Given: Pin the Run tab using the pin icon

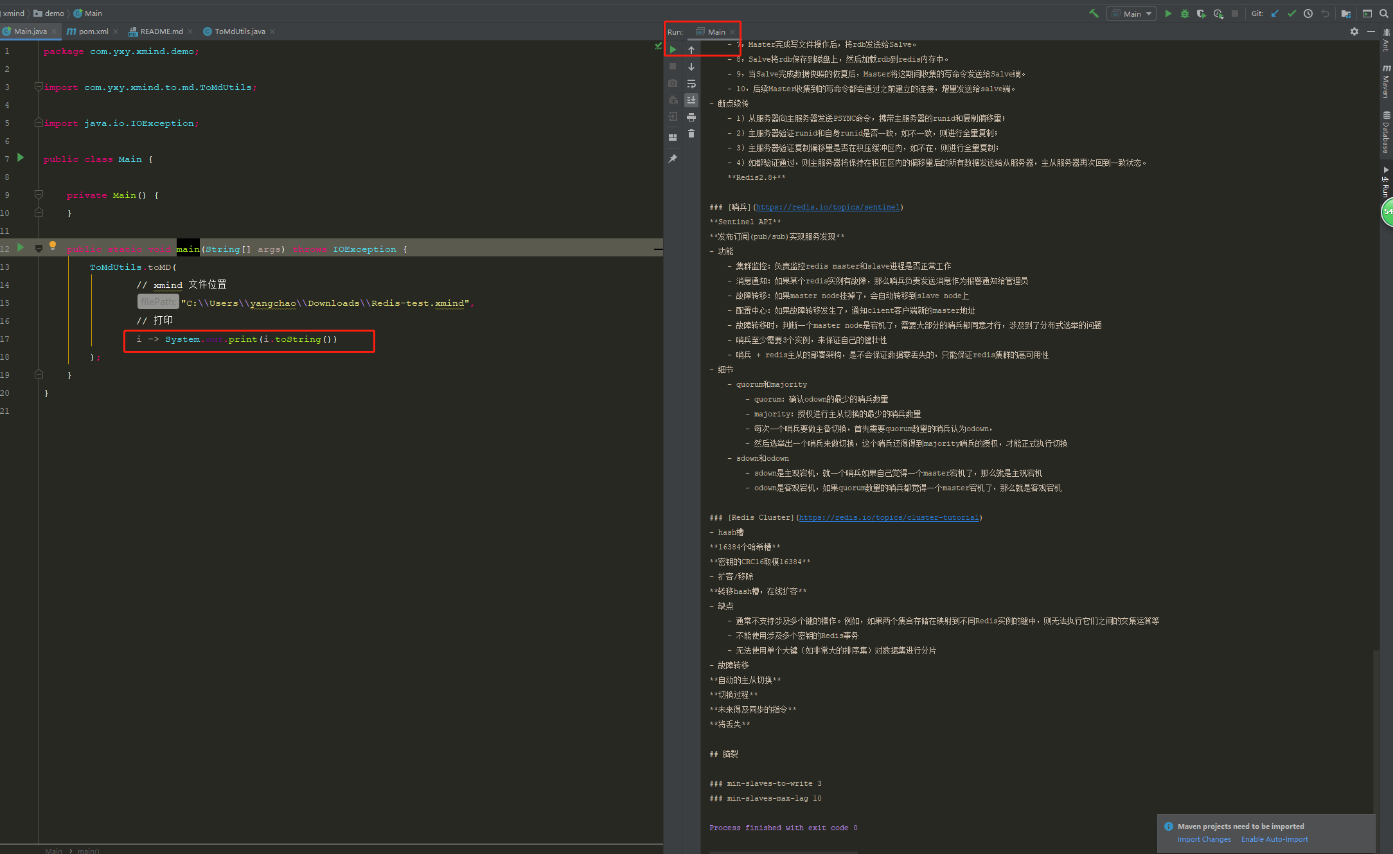Looking at the screenshot, I should [x=672, y=158].
